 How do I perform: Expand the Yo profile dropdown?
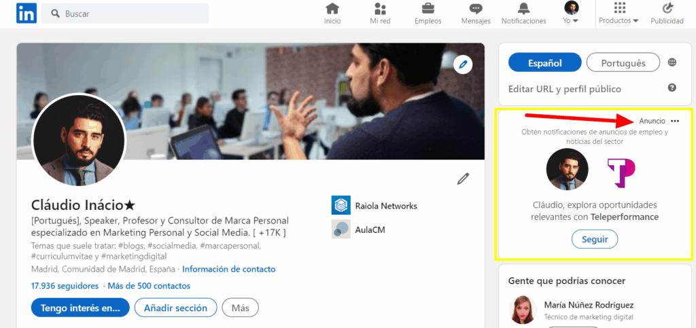571,13
